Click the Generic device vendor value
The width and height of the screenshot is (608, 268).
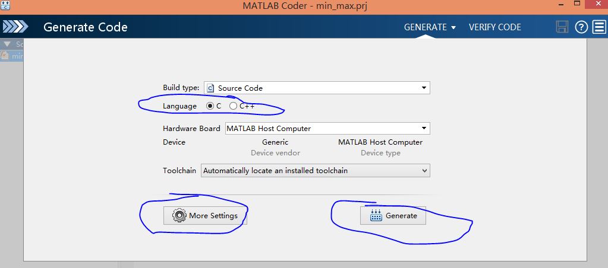[x=275, y=142]
